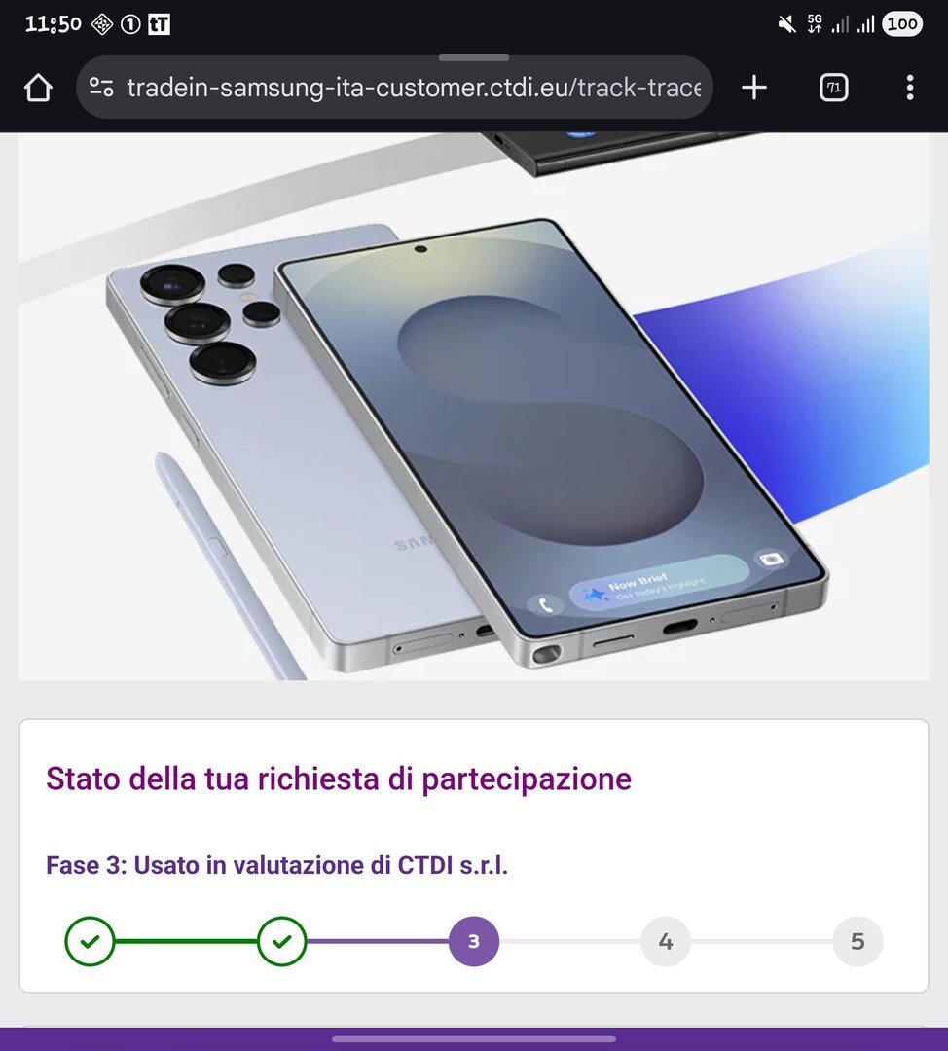This screenshot has height=1051, width=948.
Task: Tap the tT notification icon
Action: (159, 24)
